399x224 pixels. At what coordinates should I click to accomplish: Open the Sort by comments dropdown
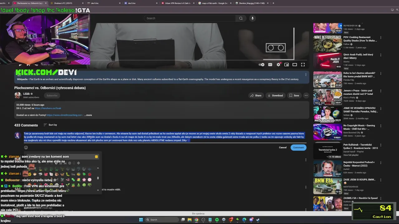[50, 125]
